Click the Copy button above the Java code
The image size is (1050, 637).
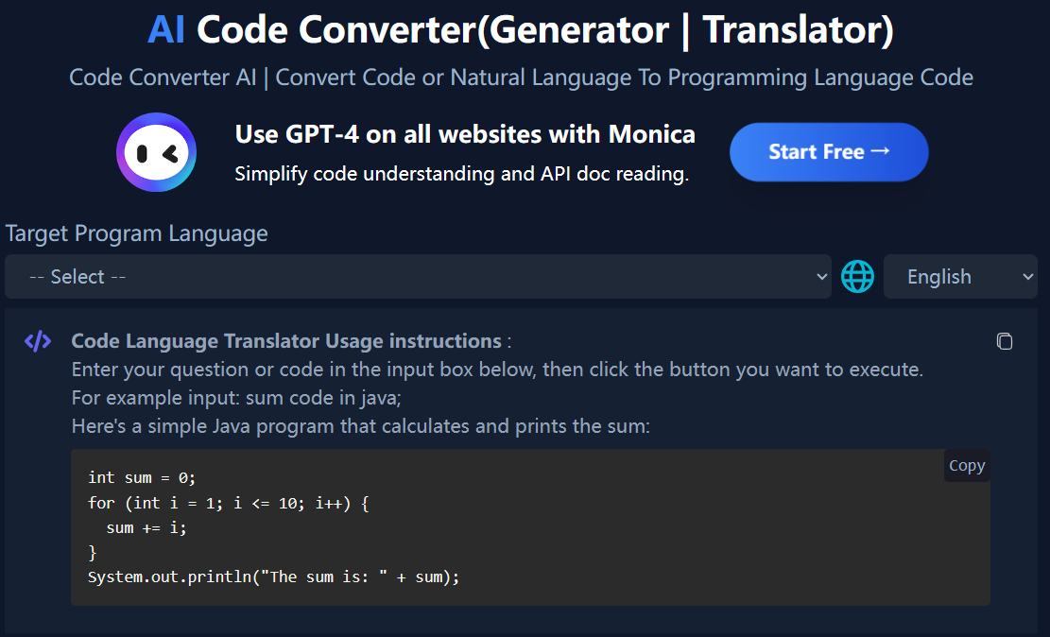(x=967, y=465)
